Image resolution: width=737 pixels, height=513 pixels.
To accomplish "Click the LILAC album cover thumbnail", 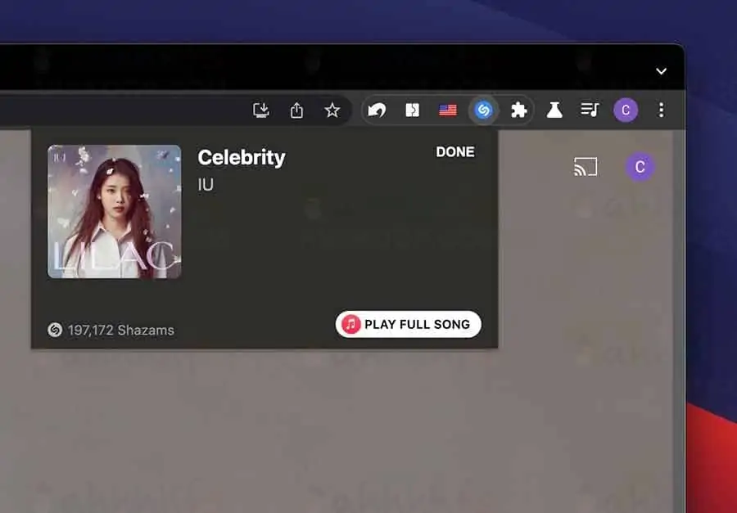I will point(115,211).
